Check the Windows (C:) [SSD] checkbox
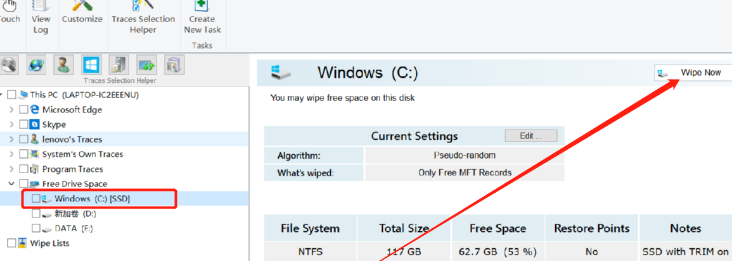The width and height of the screenshot is (732, 261). click(36, 198)
